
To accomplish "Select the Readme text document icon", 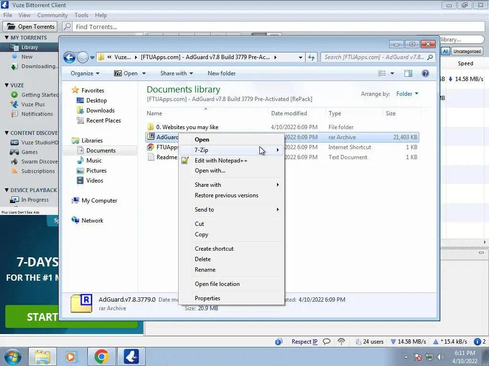I will pyautogui.click(x=151, y=157).
